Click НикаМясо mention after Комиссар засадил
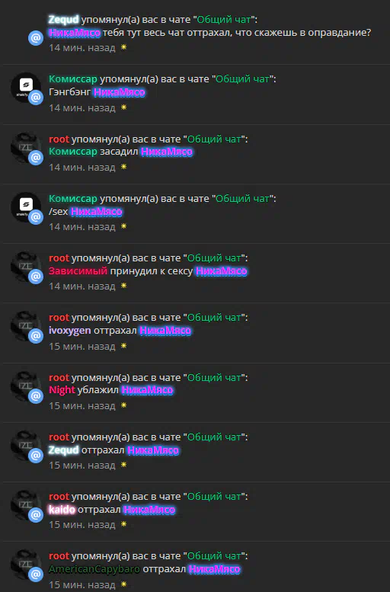 167,152
